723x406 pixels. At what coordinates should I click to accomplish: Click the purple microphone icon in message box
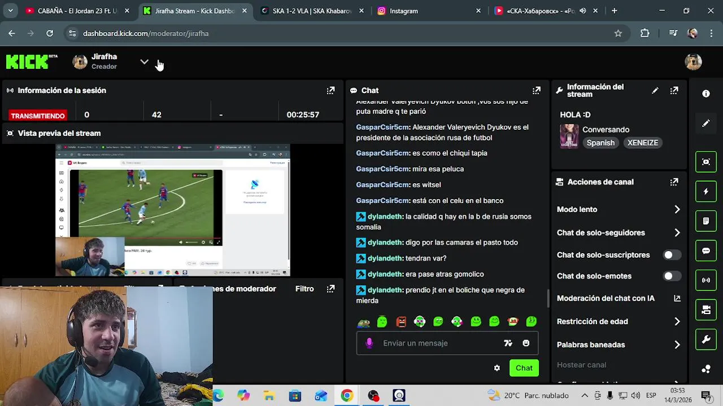(x=369, y=343)
